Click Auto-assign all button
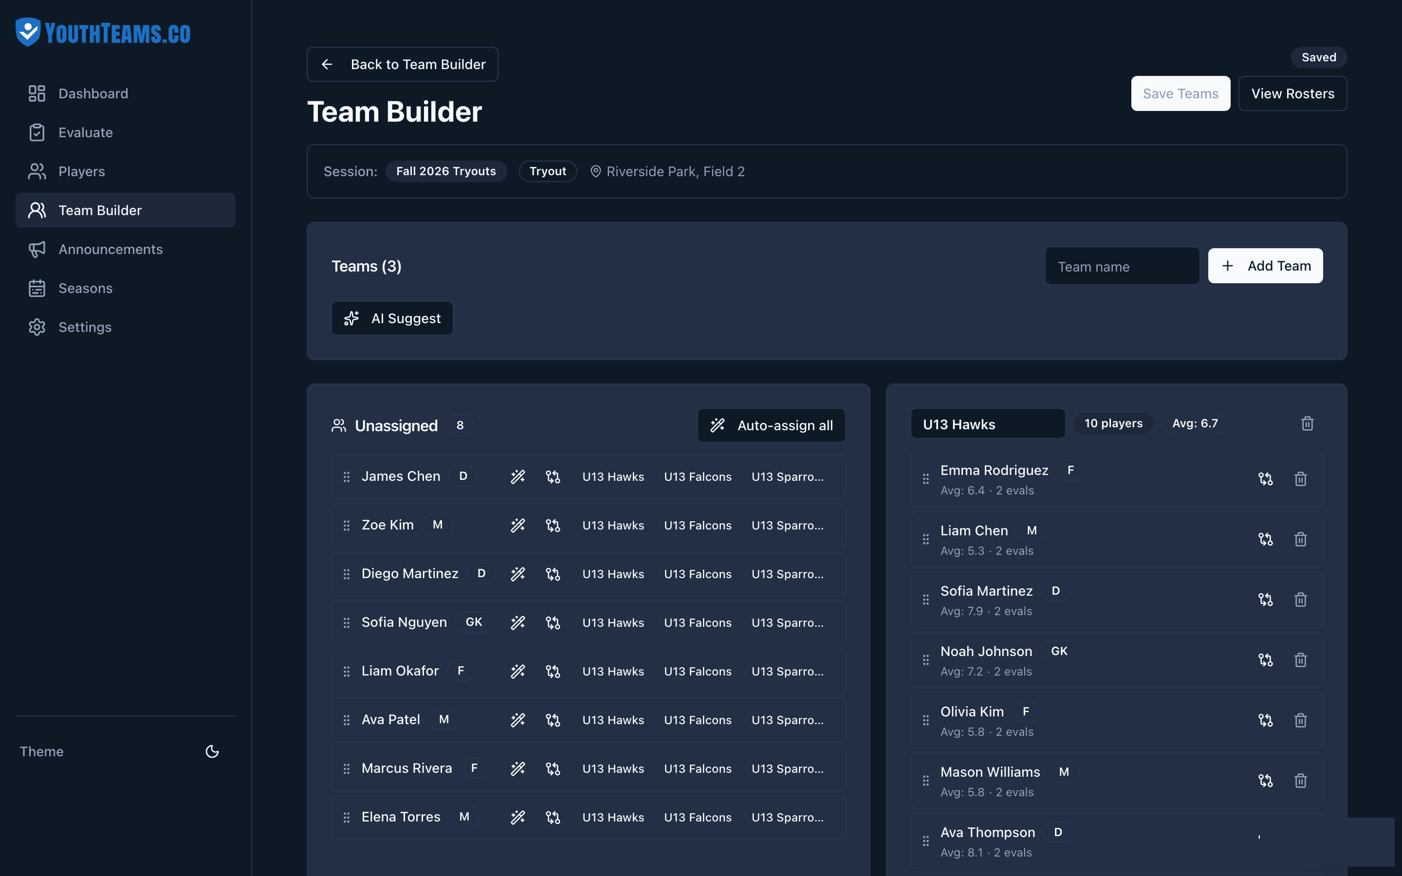1402x876 pixels. (x=771, y=425)
